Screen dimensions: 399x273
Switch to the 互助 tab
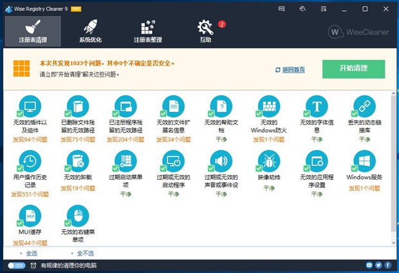coord(205,32)
